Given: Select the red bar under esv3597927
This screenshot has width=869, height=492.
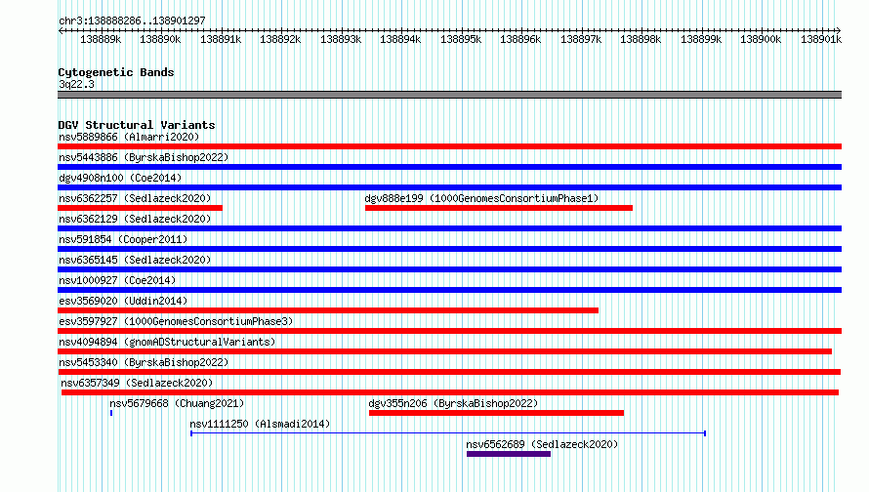Looking at the screenshot, I should [449, 331].
